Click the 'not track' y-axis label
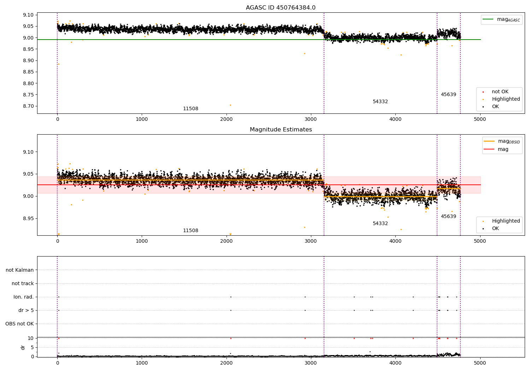530x371 pixels. tap(23, 284)
